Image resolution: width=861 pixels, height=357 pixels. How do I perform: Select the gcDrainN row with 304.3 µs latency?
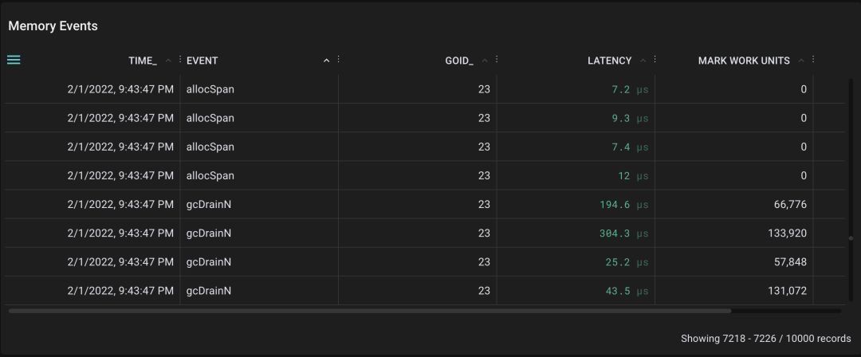tap(399, 233)
